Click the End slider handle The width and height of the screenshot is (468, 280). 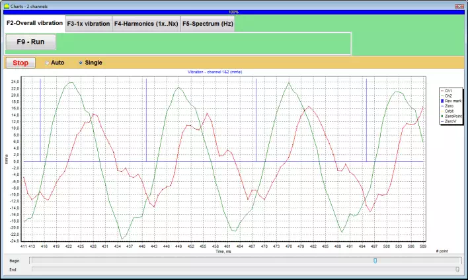coord(457,269)
